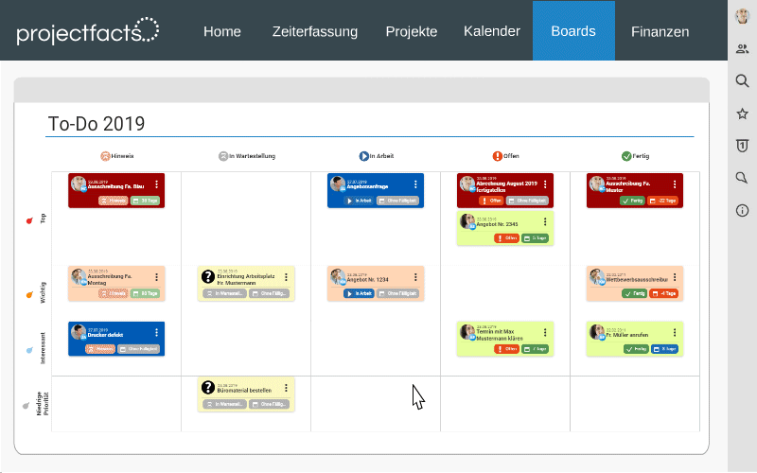Click the upper magnifier search icon in sidebar
The height and width of the screenshot is (473, 757).
pyautogui.click(x=742, y=80)
